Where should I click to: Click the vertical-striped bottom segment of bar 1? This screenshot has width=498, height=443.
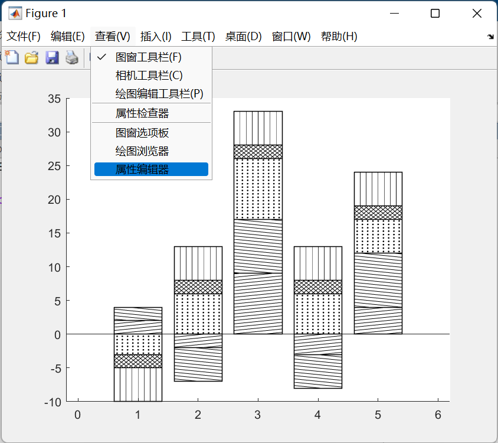[138, 385]
